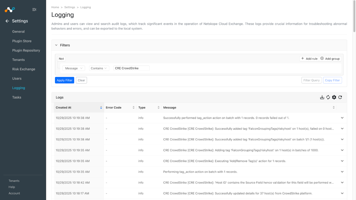Open the Logs table settings gear

(334, 97)
